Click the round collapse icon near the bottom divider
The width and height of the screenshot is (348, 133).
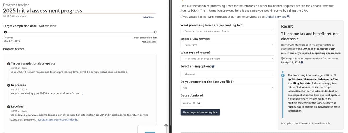point(166,126)
